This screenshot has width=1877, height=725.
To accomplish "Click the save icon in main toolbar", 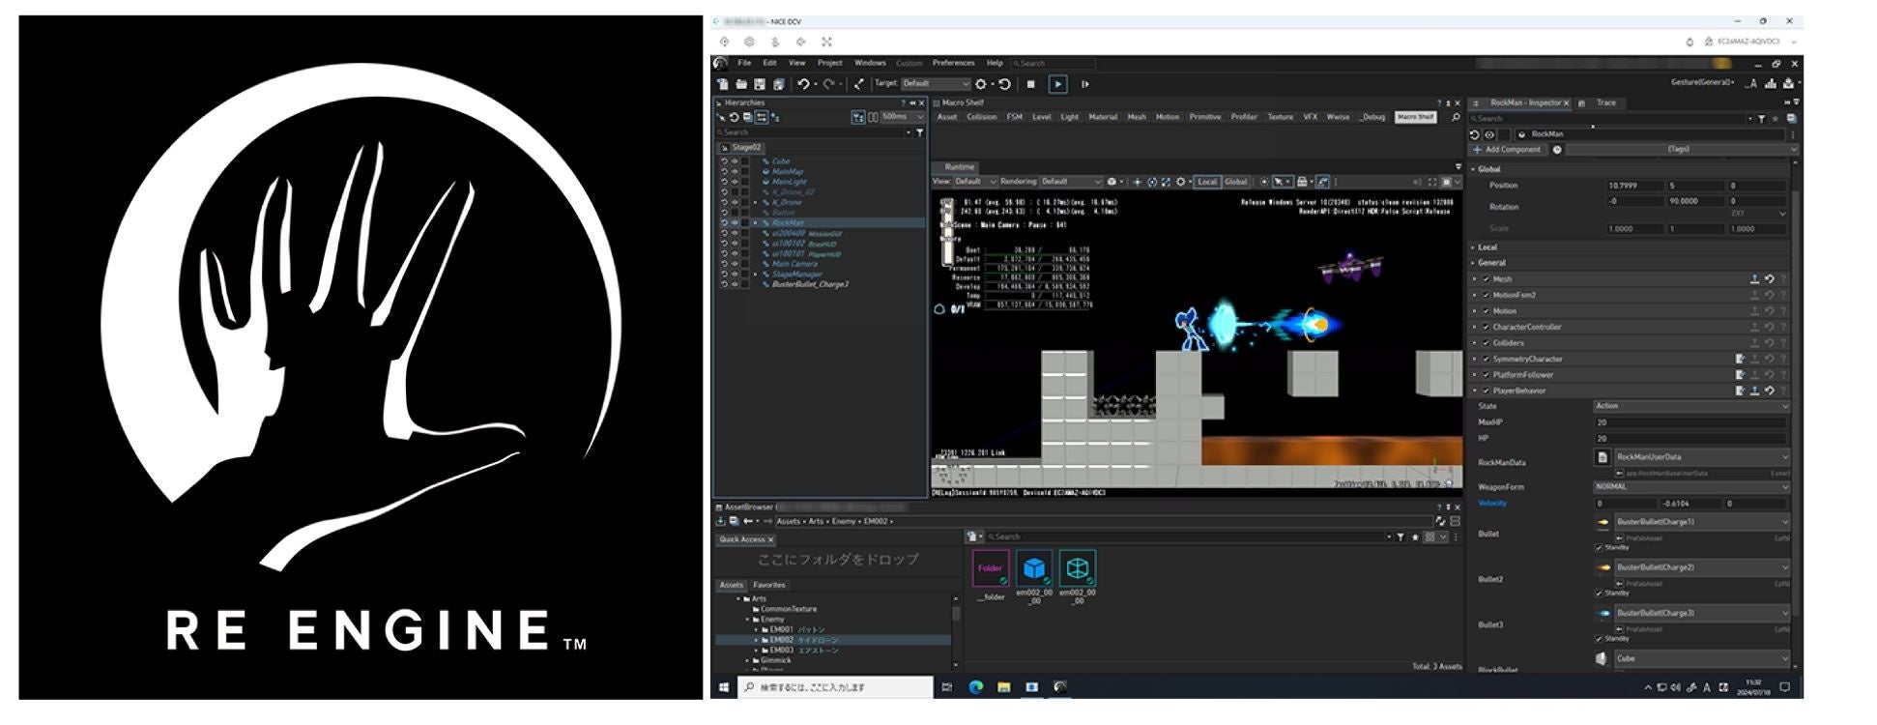I will [x=760, y=84].
